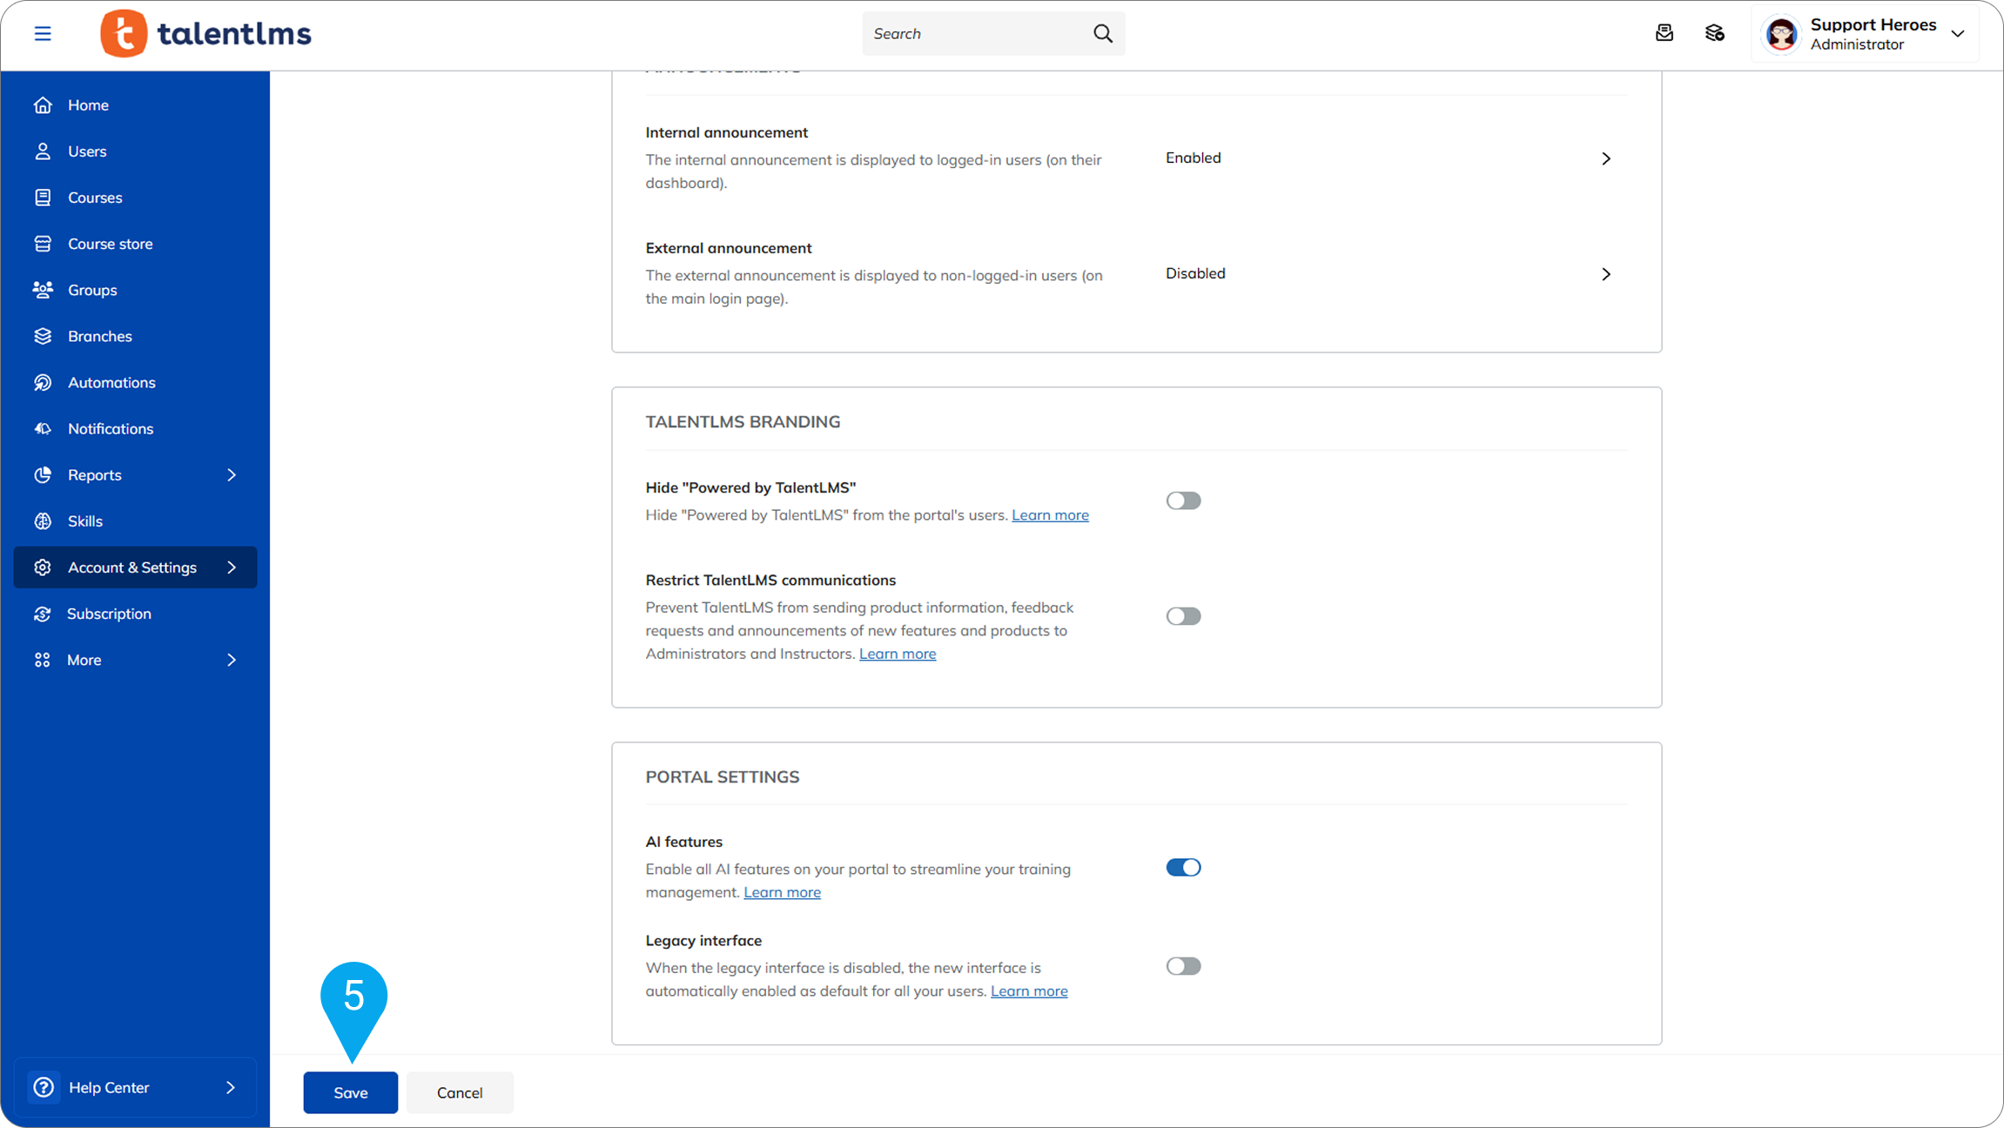The image size is (2004, 1128).
Task: Enable the Legacy interface switch
Action: click(1183, 966)
